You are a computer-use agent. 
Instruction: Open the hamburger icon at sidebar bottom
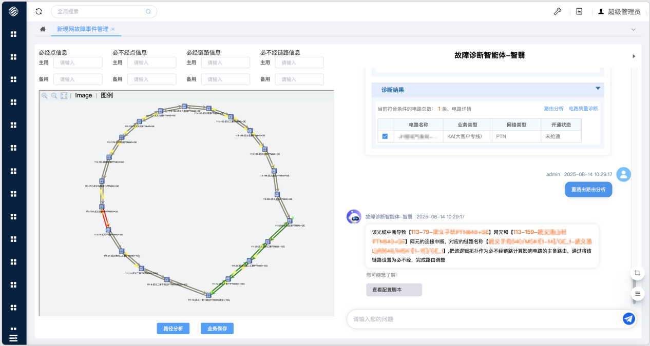[14, 338]
